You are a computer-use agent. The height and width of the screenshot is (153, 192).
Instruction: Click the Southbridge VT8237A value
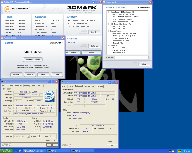[x=95, y=102]
